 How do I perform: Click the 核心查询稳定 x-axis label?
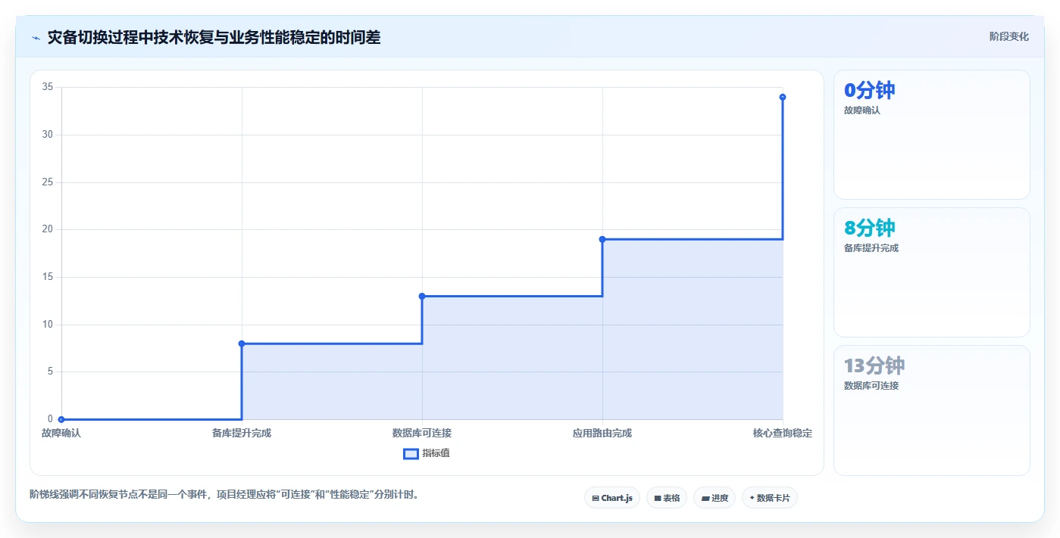pos(783,434)
